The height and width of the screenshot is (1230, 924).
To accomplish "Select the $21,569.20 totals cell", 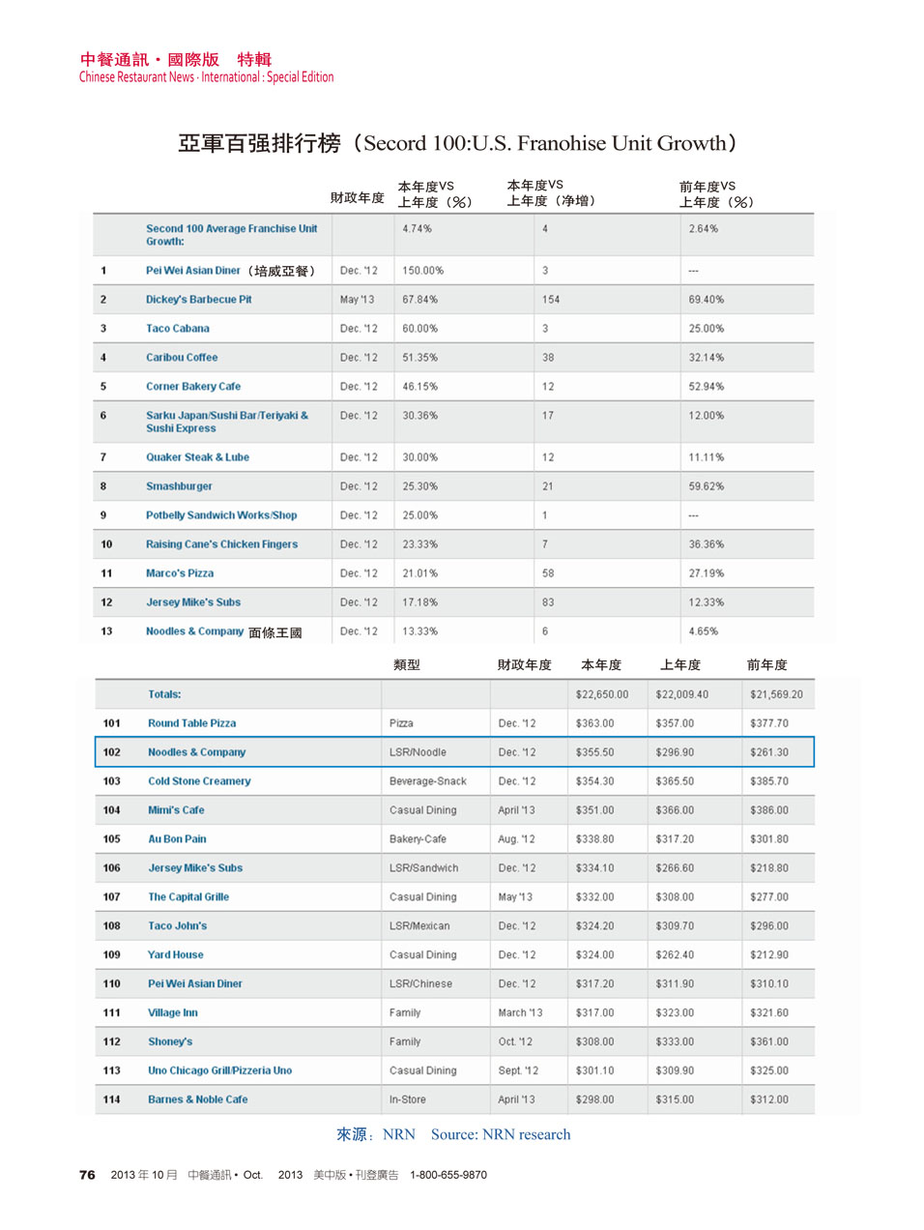I will tap(776, 694).
